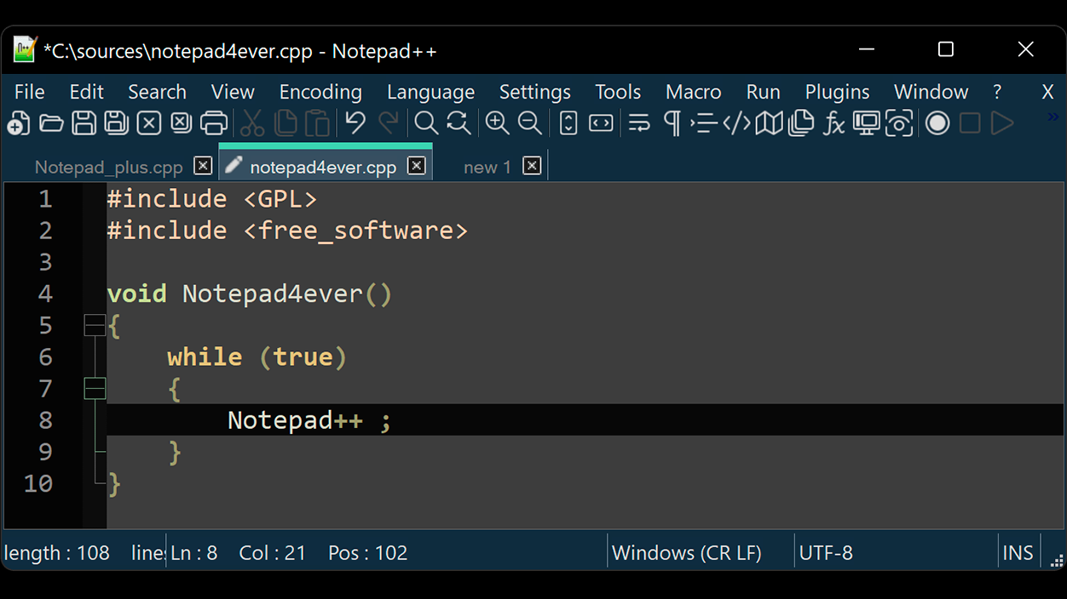This screenshot has height=599, width=1067.
Task: Open the ? help menu
Action: tap(997, 92)
